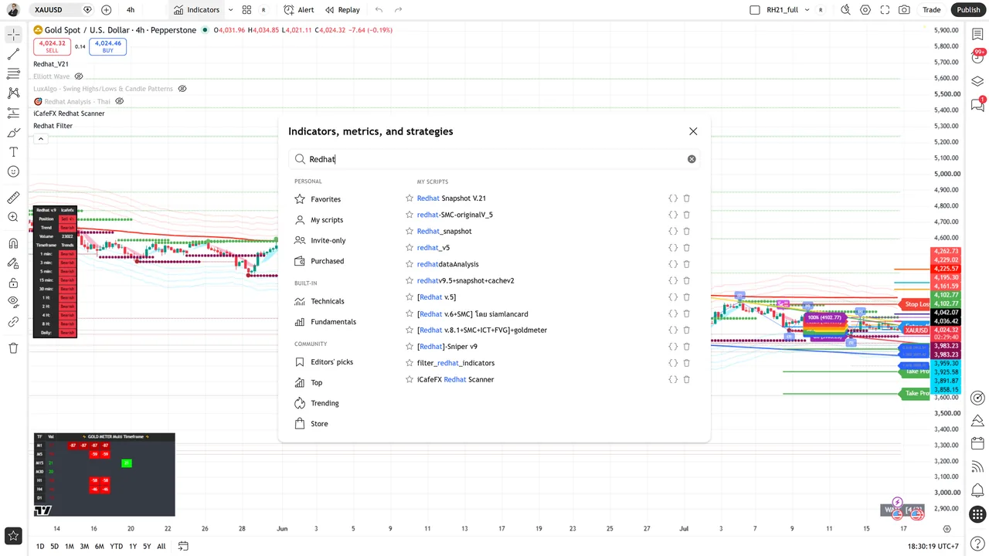Open chart settings gear in top bar
Image resolution: width=989 pixels, height=556 pixels.
click(865, 10)
